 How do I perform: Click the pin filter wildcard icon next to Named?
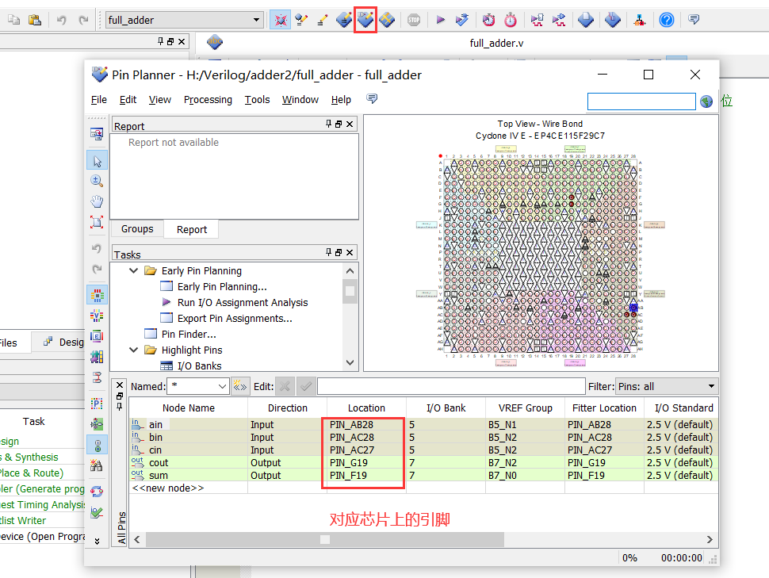click(240, 387)
